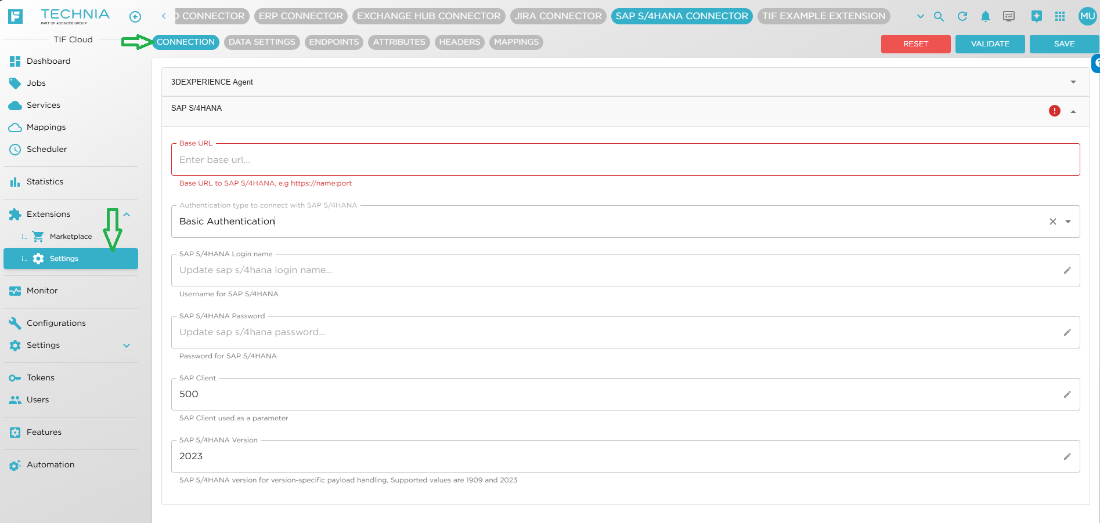Clear the Basic Authentication selection

(x=1053, y=221)
